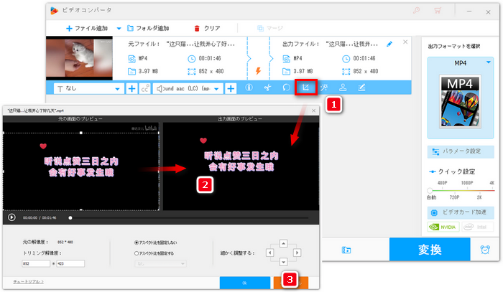Click the scissors trim icon
Viewport: 503px width, 292px height.
tap(267, 88)
